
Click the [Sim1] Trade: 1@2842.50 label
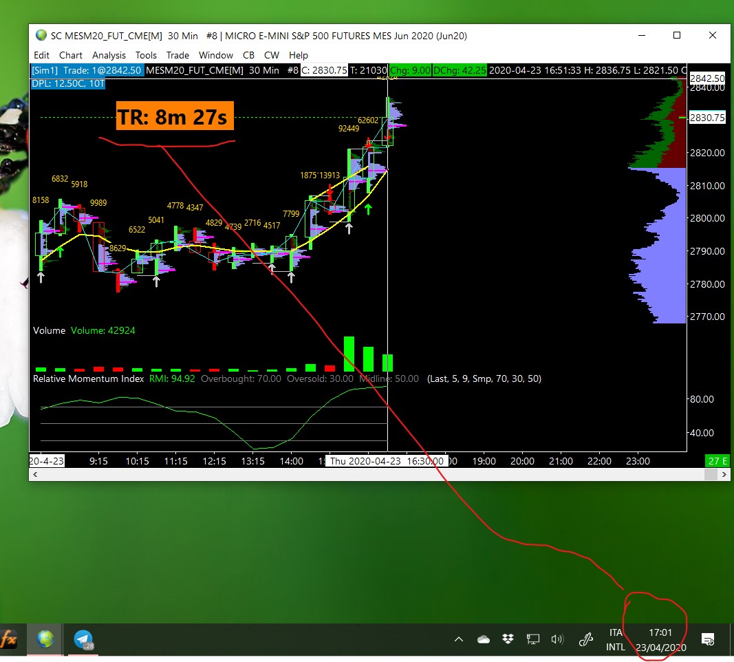click(87, 70)
